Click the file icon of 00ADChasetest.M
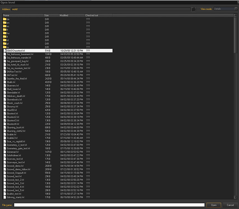The width and height of the screenshot is (239, 209). pyautogui.click(x=5, y=51)
